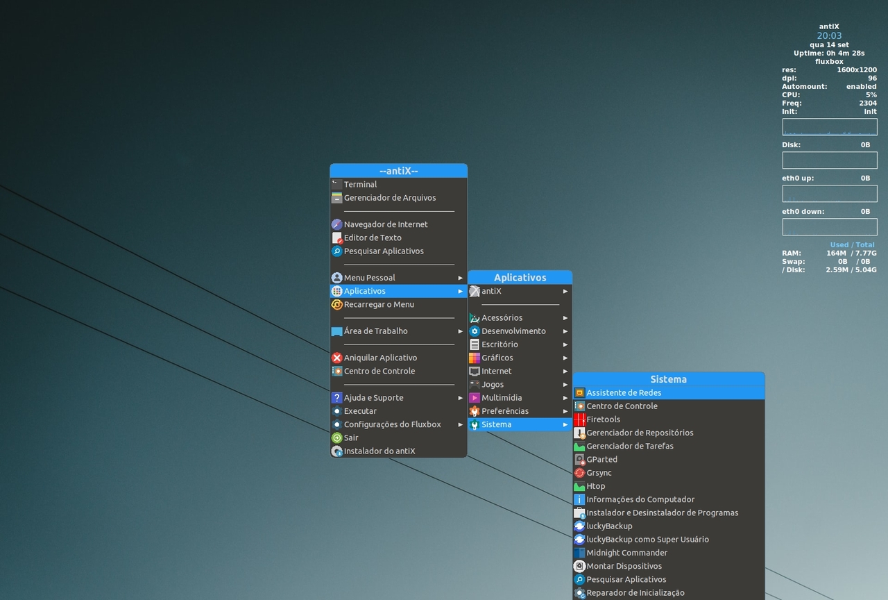Launch Firetools

tap(603, 419)
